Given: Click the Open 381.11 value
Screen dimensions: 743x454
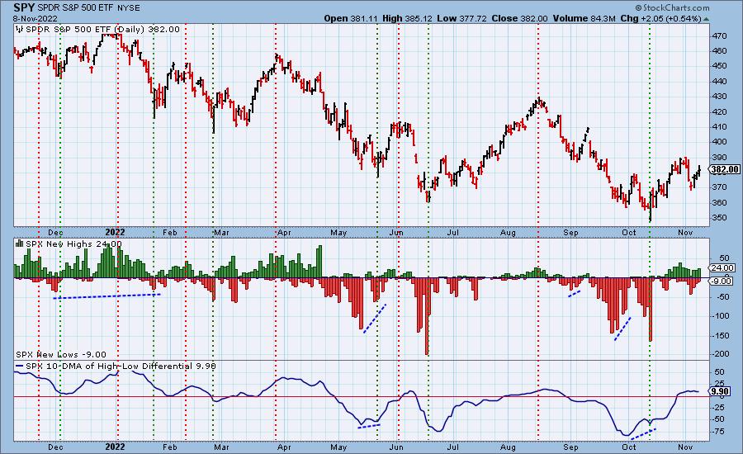Looking at the screenshot, I should coord(352,18).
